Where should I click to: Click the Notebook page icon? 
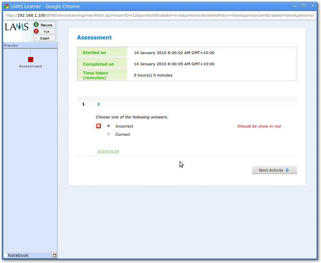pos(5,255)
